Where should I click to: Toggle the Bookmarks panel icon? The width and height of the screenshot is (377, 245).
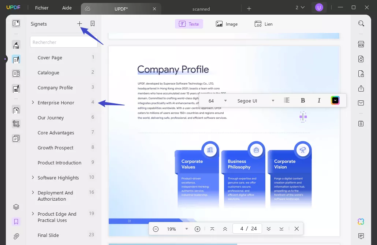(x=16, y=222)
